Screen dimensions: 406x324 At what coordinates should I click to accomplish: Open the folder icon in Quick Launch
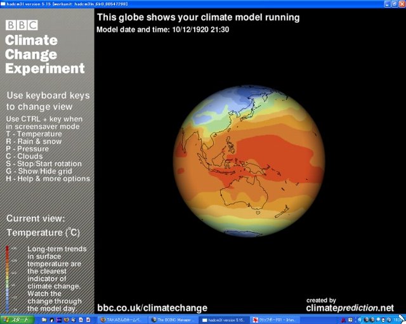click(x=44, y=320)
